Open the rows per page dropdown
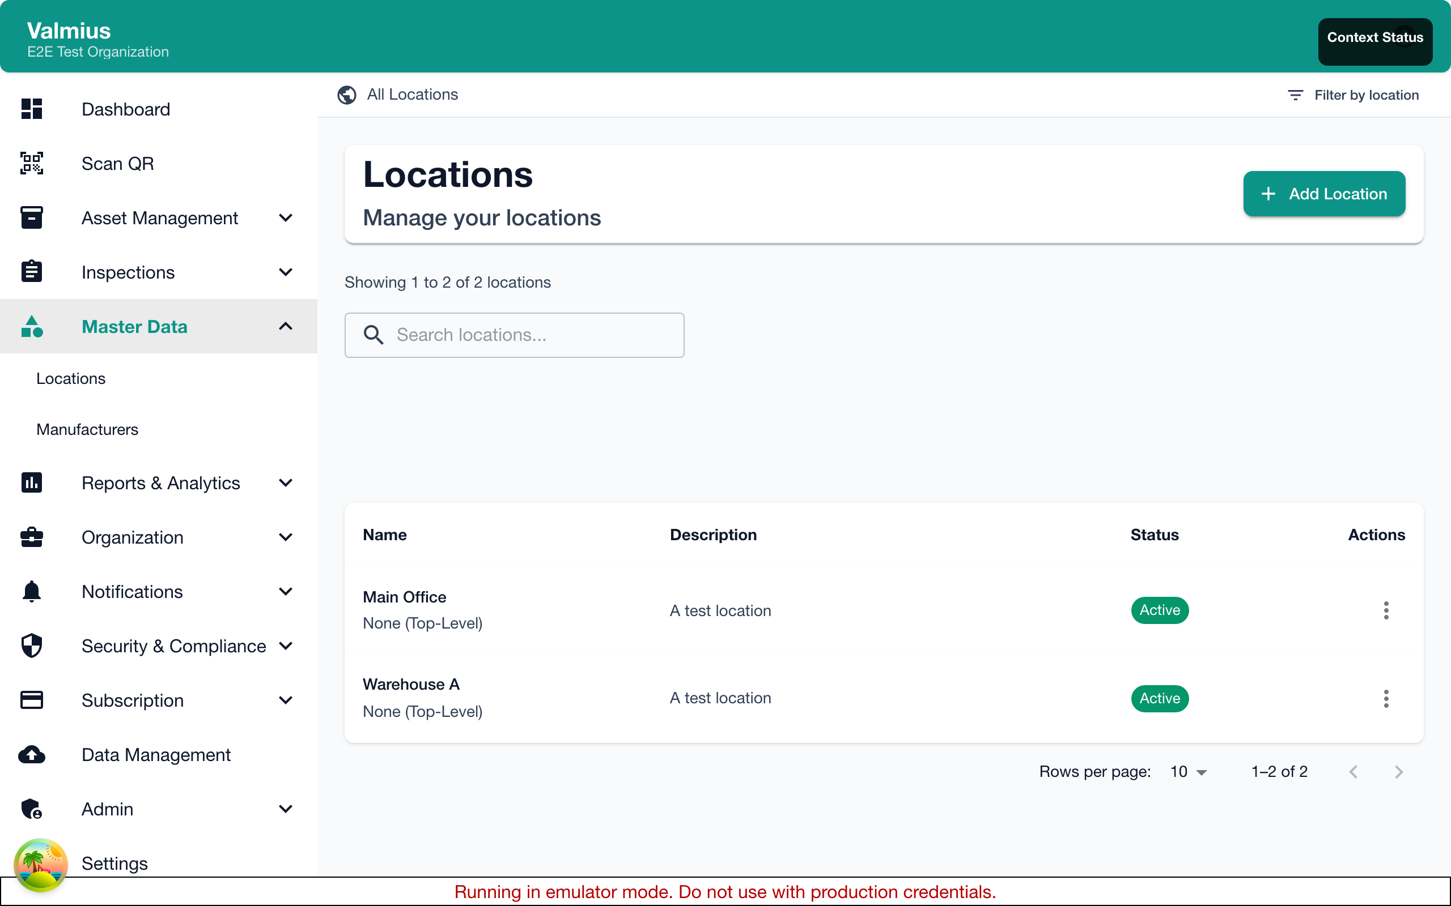 tap(1189, 772)
